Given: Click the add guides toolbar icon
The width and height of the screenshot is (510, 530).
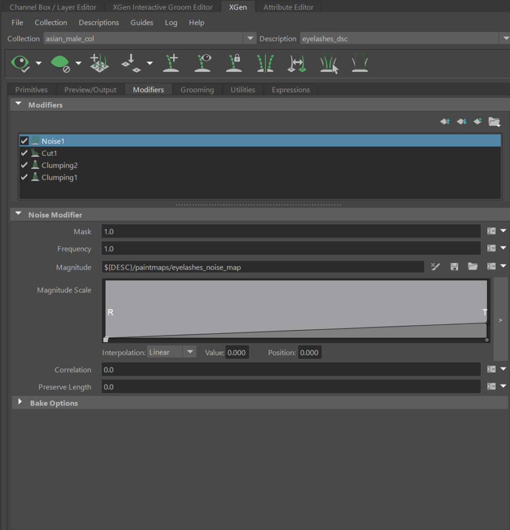Looking at the screenshot, I should pyautogui.click(x=171, y=63).
